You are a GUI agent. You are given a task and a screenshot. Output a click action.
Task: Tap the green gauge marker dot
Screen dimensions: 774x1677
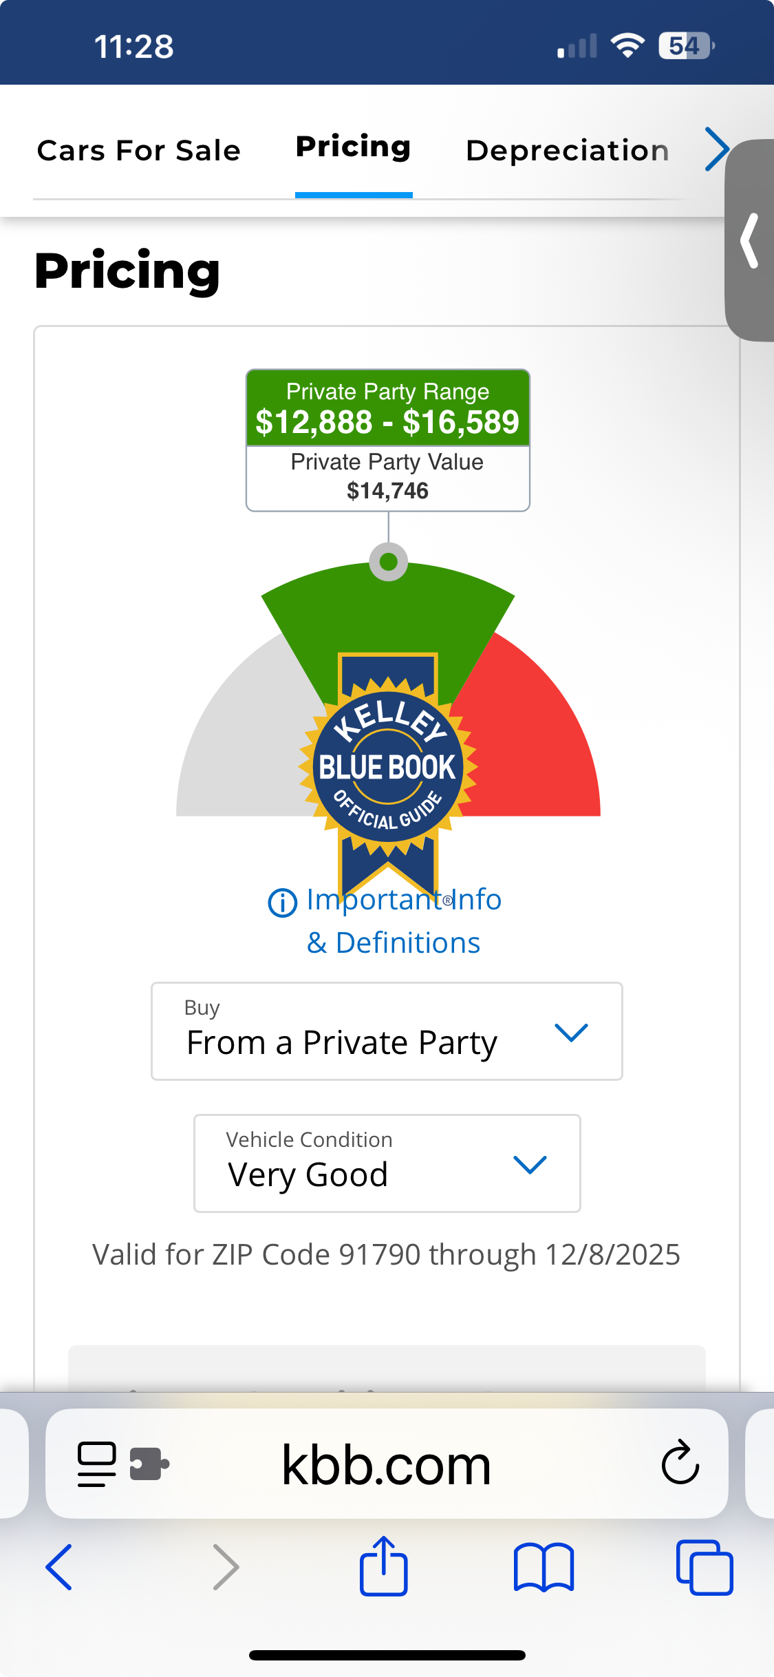click(389, 562)
